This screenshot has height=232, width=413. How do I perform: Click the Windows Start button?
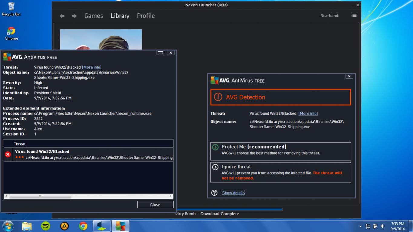click(x=8, y=226)
